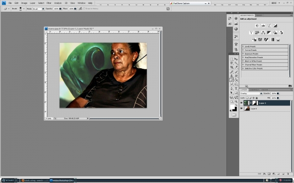294x183 pixels.
Task: Open the collapsed Info panel icon
Action: tap(236, 29)
